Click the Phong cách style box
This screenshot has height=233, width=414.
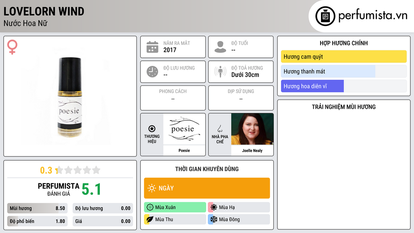[x=173, y=98]
